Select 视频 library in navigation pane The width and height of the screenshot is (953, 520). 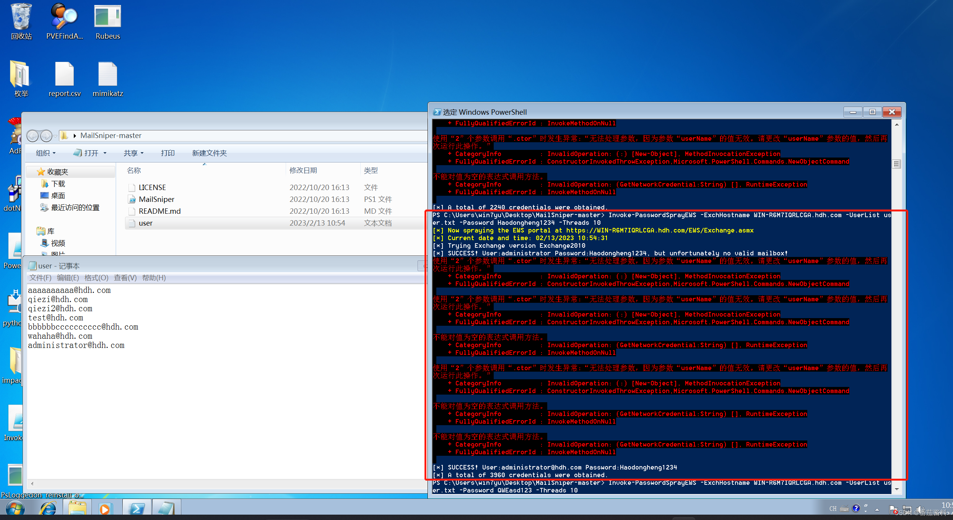point(58,243)
